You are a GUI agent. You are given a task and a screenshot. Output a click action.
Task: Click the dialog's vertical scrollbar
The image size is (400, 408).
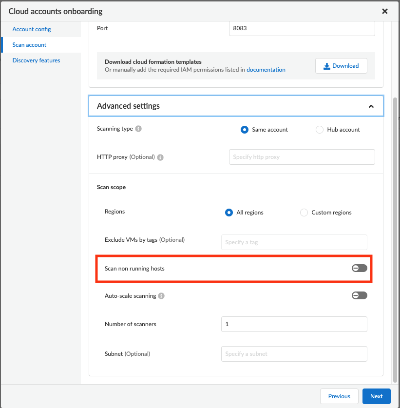pyautogui.click(x=395, y=234)
